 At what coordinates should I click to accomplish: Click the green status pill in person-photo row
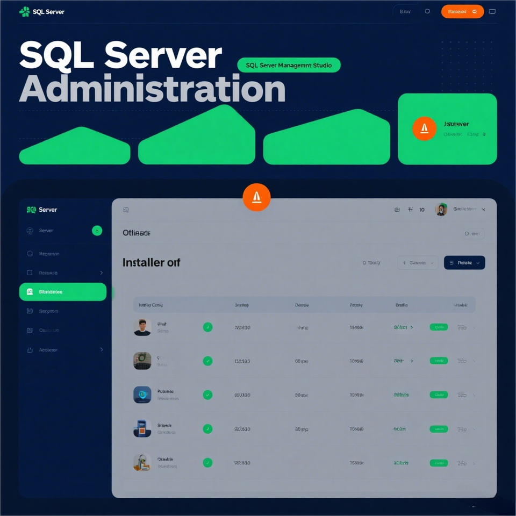[439, 327]
